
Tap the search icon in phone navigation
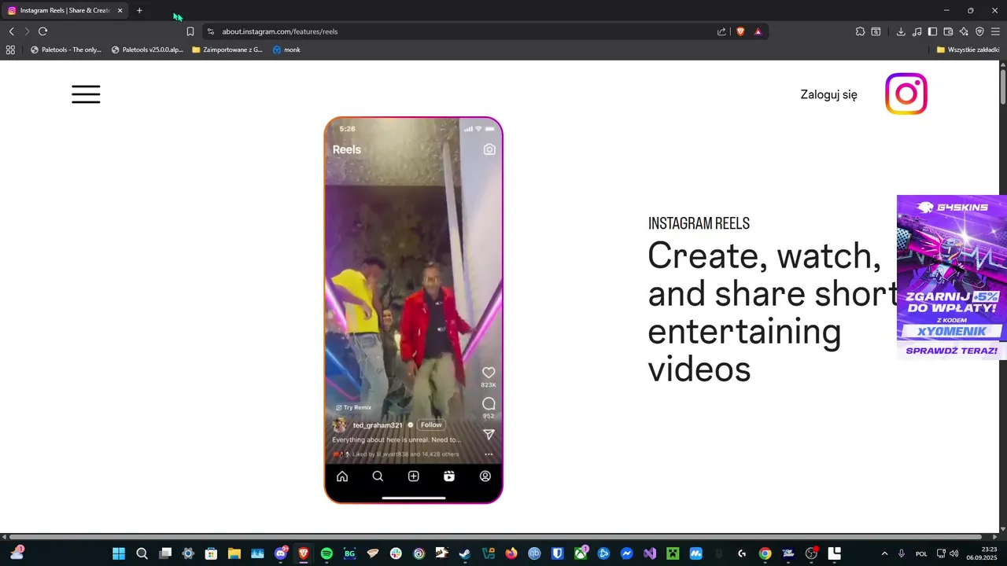point(378,476)
